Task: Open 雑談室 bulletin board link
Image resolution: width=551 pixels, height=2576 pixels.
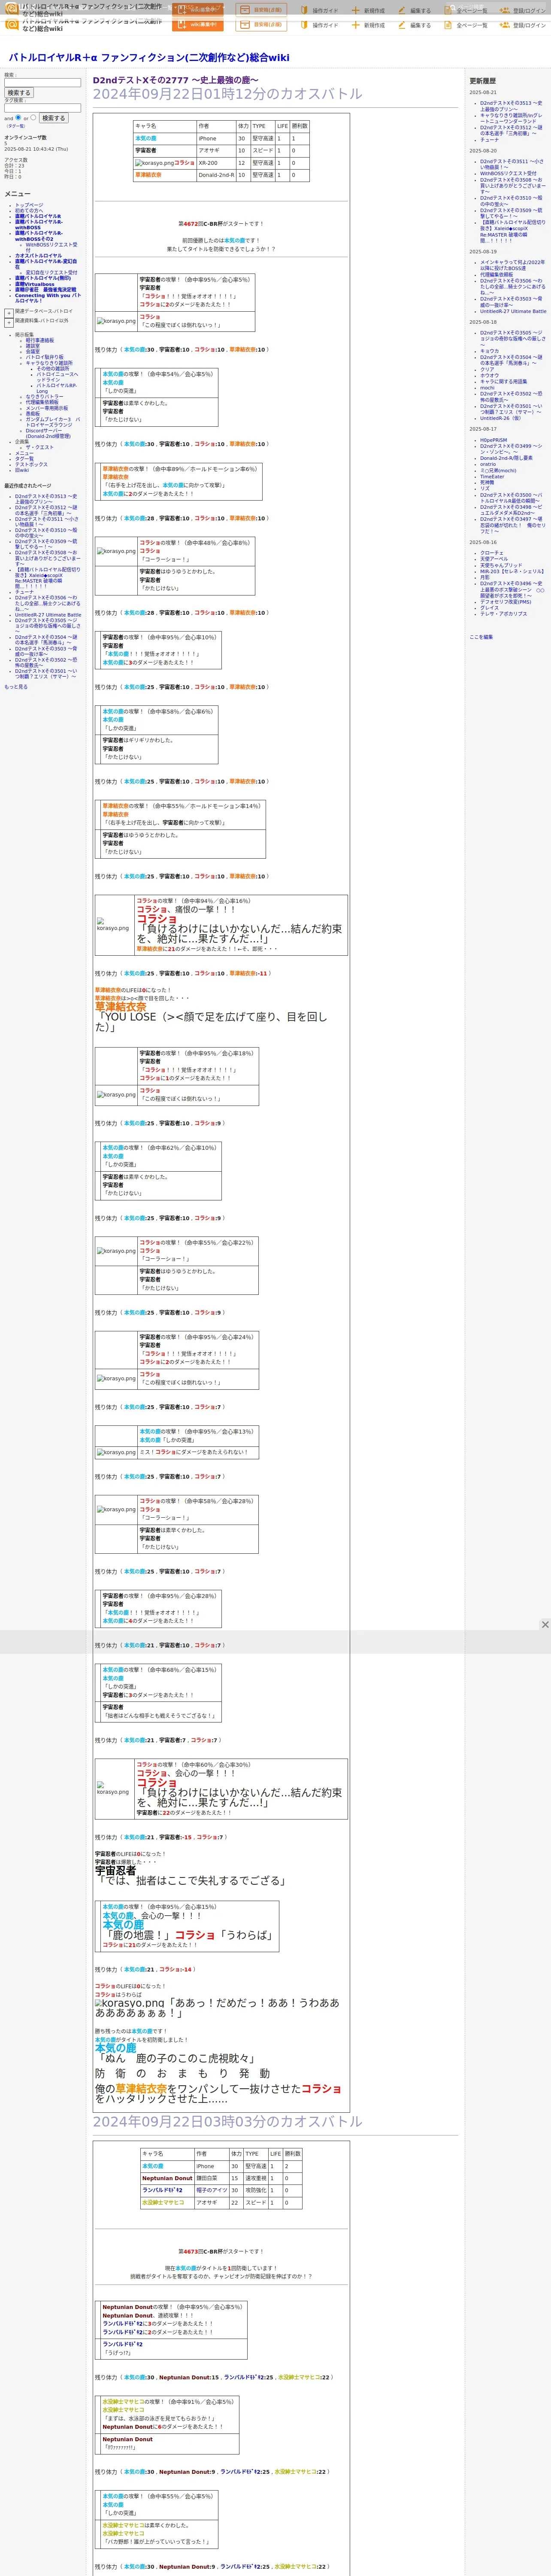Action: click(x=33, y=346)
